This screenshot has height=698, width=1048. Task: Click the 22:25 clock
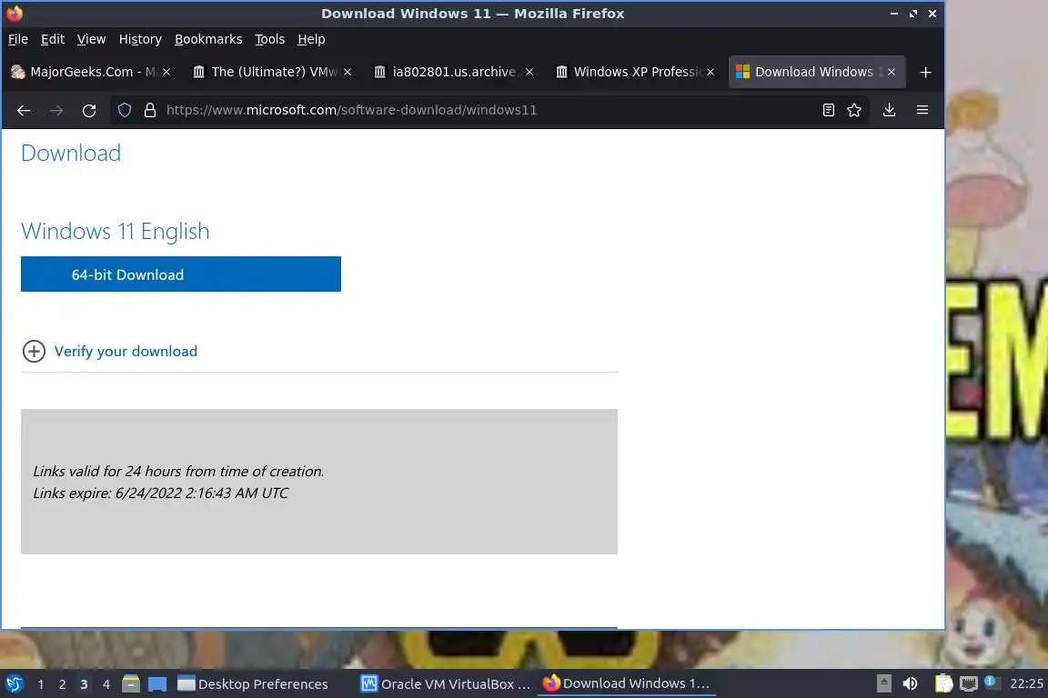coord(1026,683)
